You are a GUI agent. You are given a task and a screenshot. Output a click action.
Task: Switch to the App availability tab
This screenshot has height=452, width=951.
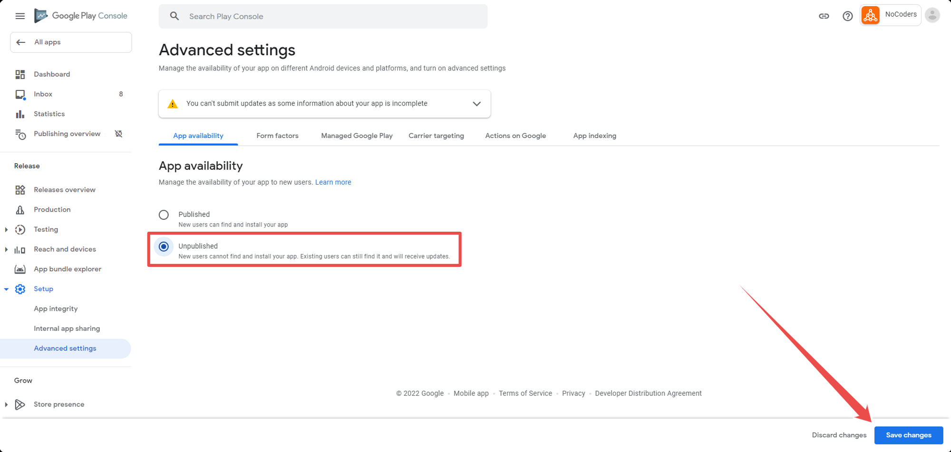coord(198,136)
